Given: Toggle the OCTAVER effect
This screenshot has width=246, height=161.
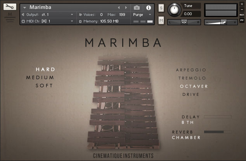Looking at the screenshot, I should [x=194, y=86].
